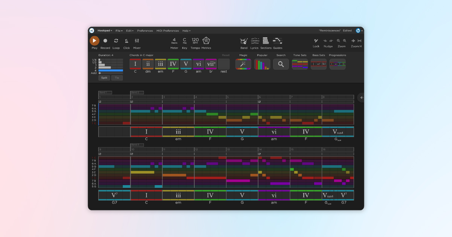Open the Metrics pentagon icon
This screenshot has width=452, height=237.
(206, 40)
